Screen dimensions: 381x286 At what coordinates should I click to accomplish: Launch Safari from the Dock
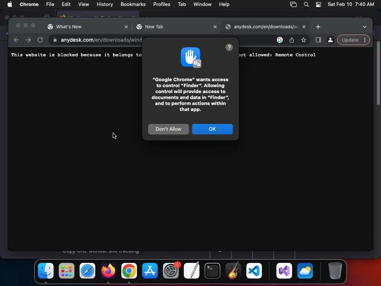pyautogui.click(x=87, y=271)
